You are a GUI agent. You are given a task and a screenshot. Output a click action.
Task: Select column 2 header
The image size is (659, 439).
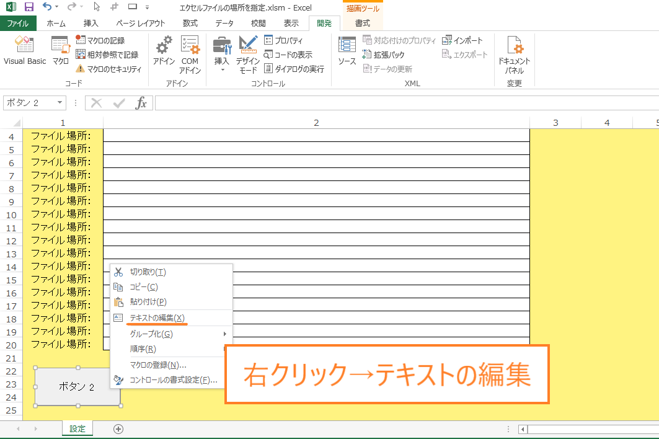pos(316,123)
